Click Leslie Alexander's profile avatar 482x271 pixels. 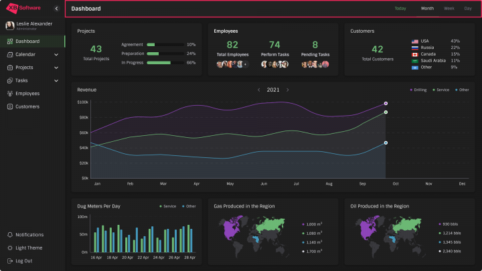pyautogui.click(x=10, y=25)
